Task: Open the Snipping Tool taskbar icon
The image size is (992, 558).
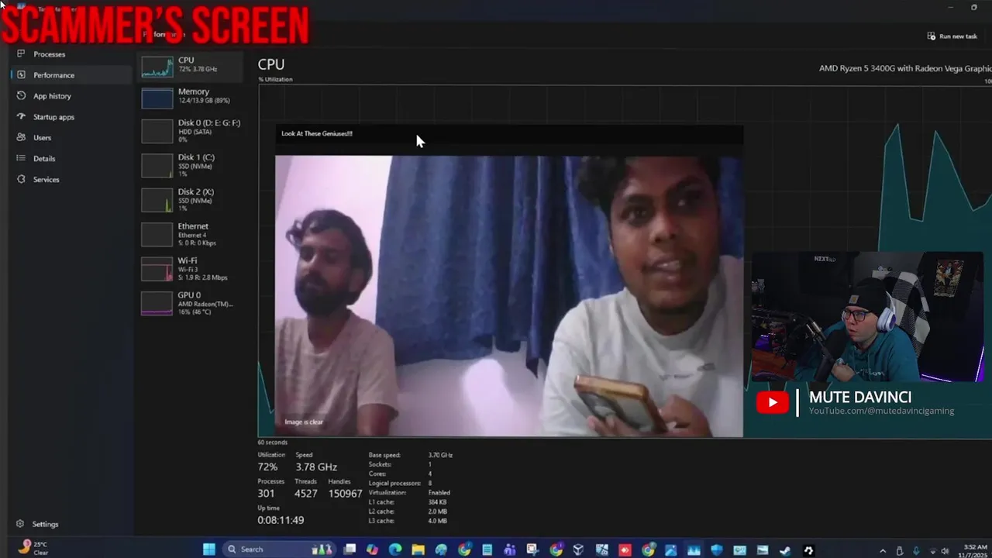Action: (532, 549)
